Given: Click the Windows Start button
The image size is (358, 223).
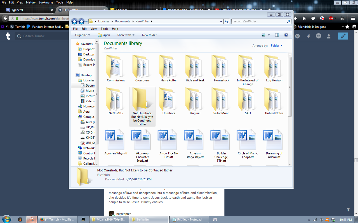Looking at the screenshot, I should [x=6, y=219].
